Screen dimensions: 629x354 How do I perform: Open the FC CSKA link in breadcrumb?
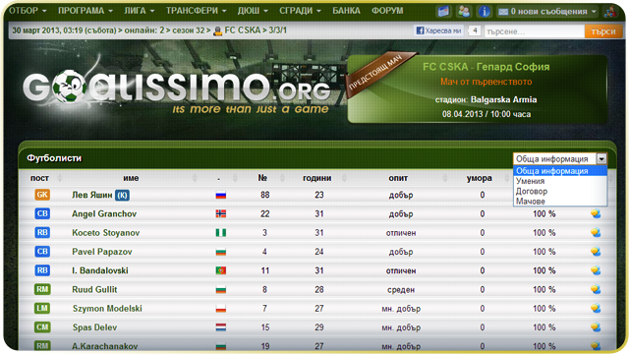click(x=243, y=30)
